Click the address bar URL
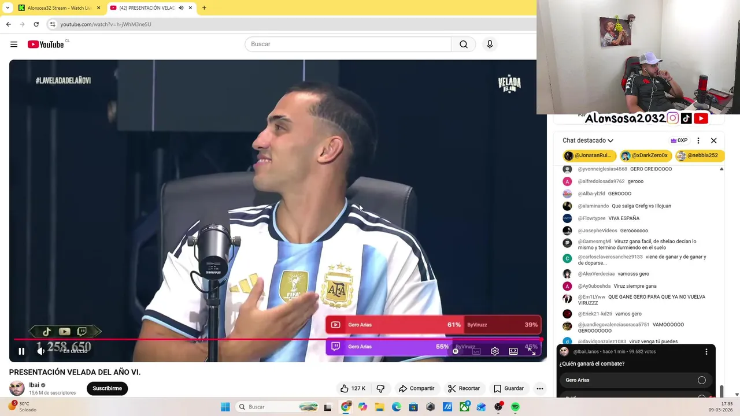Viewport: 740px width, 416px height. (x=106, y=24)
